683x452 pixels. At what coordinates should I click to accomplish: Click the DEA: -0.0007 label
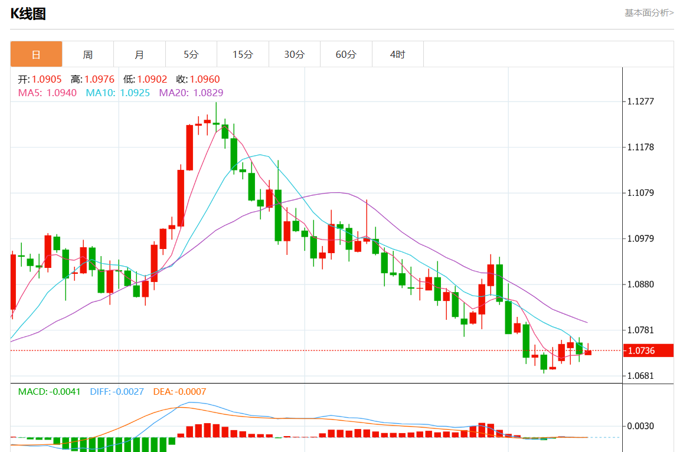179,391
